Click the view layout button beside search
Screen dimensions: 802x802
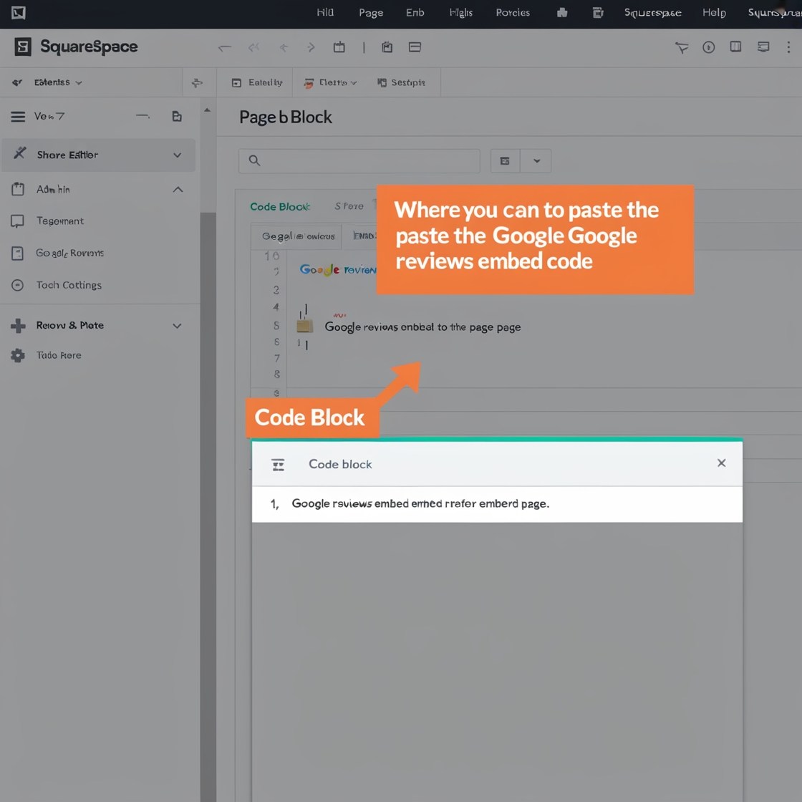click(506, 161)
